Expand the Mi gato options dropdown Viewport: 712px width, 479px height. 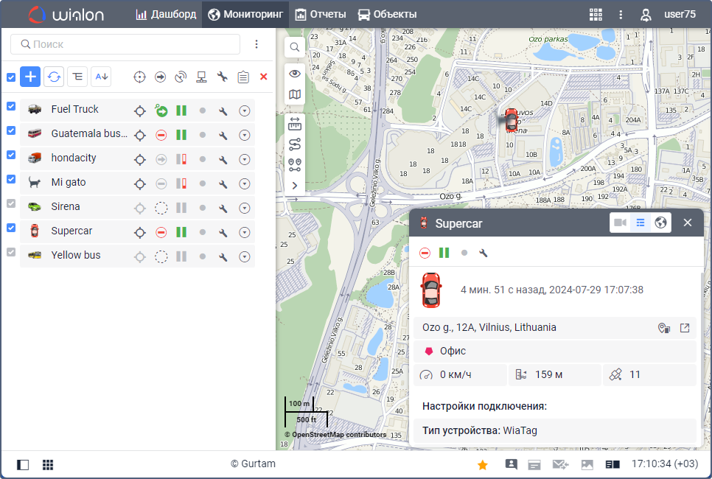tap(245, 184)
